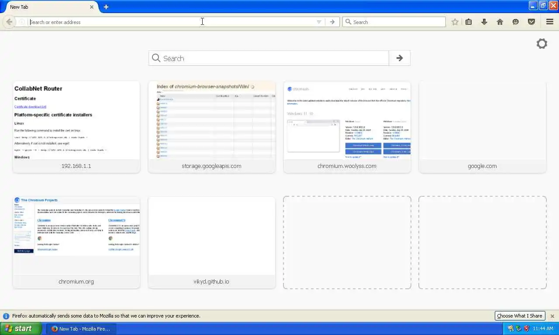Click the first system tray icon
The image size is (559, 335).
tap(511, 328)
